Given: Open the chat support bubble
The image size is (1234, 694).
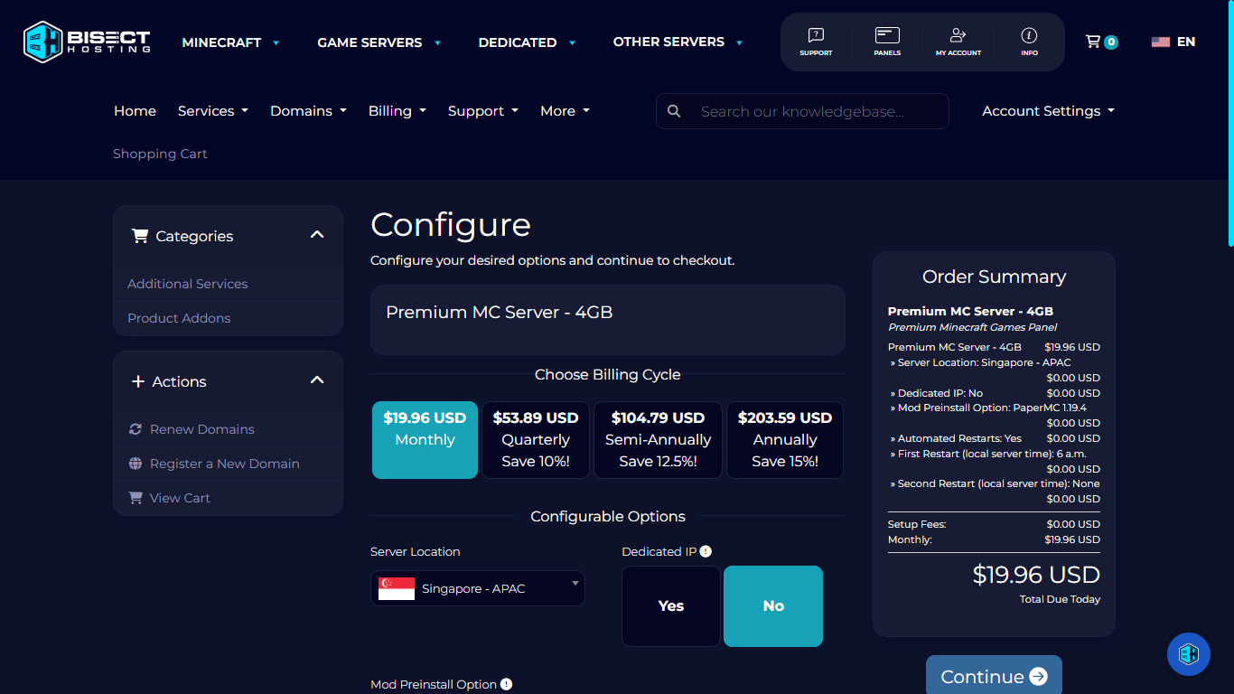Looking at the screenshot, I should coord(1188,653).
